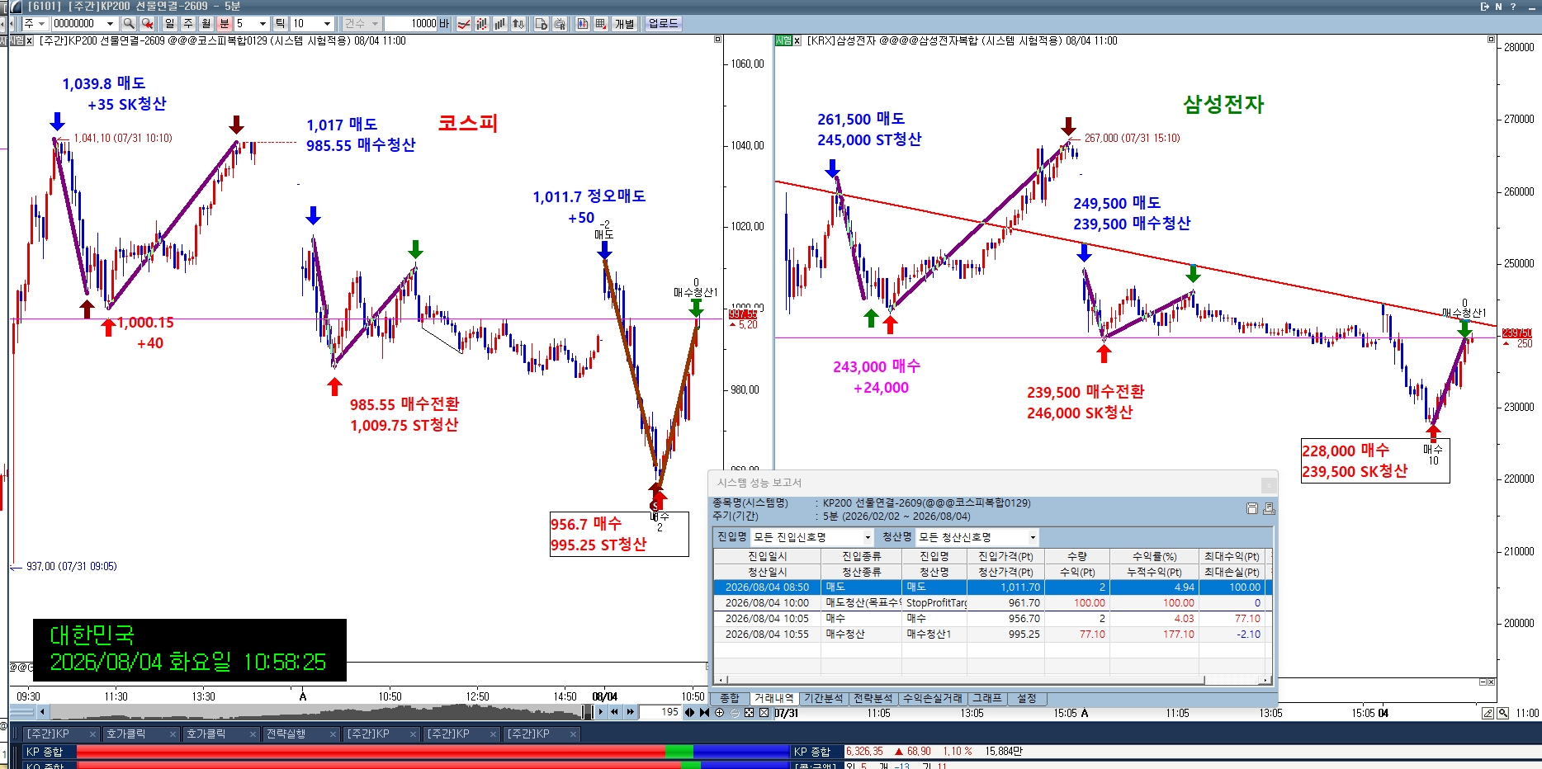Click the dotted bar chart icon in the toolbar

(482, 24)
